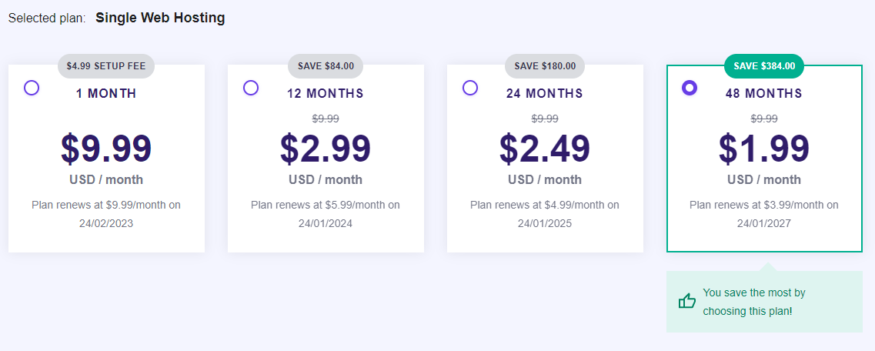Screen dimensions: 875x351
Task: Select the 1 month plan radio button
Action: (32, 88)
